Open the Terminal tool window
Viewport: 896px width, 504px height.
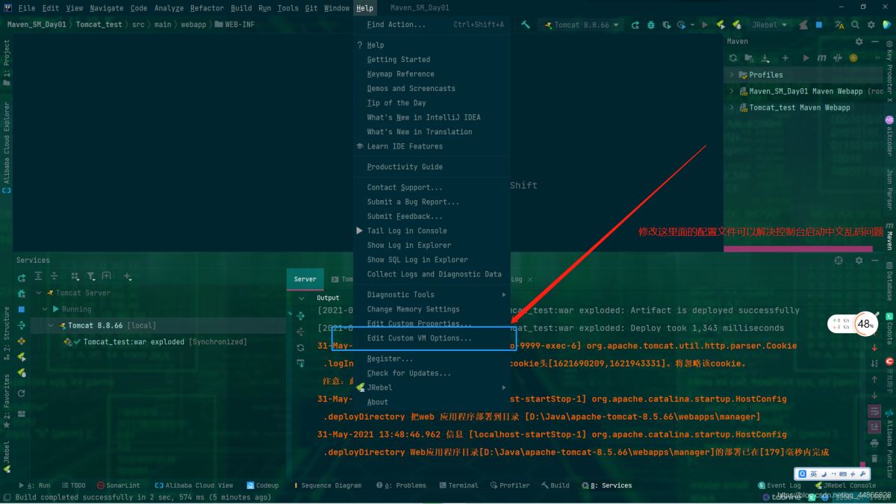[458, 485]
